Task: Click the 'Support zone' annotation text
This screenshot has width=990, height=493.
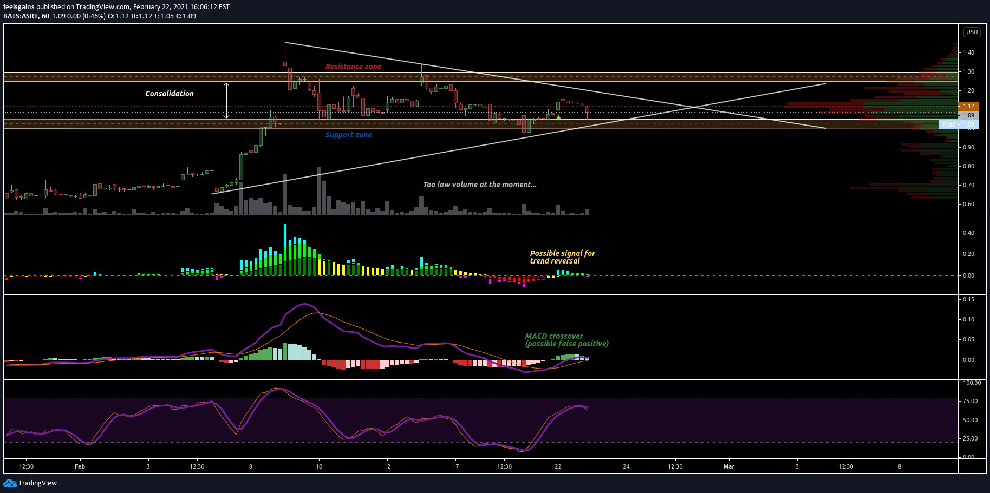Action: click(x=348, y=135)
